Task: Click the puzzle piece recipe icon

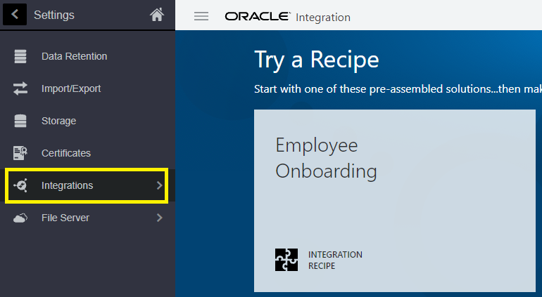Action: 286,260
